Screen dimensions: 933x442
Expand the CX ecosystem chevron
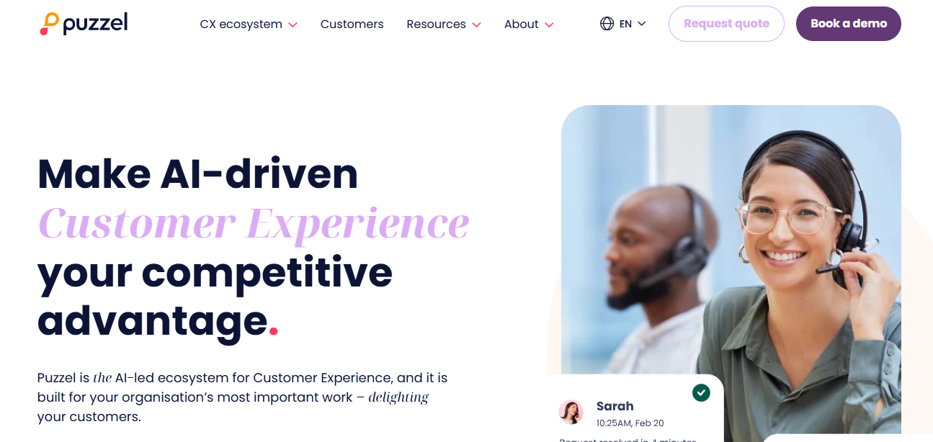point(293,24)
